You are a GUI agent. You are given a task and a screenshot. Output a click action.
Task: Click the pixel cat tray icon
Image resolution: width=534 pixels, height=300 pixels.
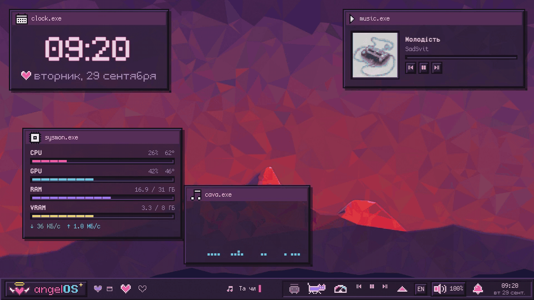(317, 288)
